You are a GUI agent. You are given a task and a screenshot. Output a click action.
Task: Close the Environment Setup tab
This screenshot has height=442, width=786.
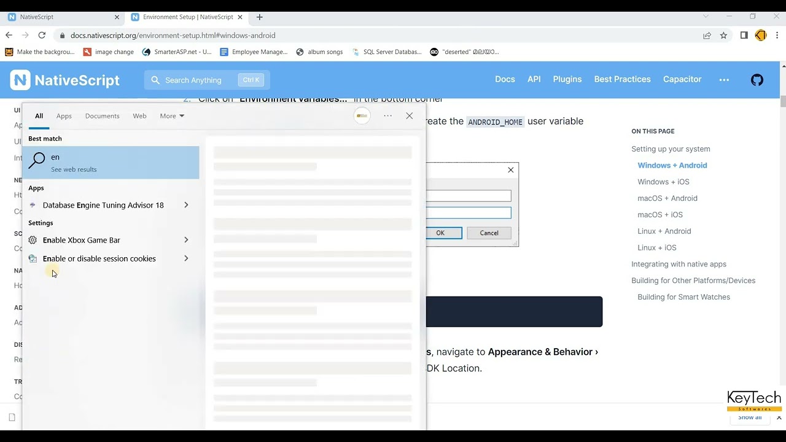click(240, 17)
